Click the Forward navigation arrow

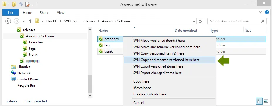click(16, 21)
